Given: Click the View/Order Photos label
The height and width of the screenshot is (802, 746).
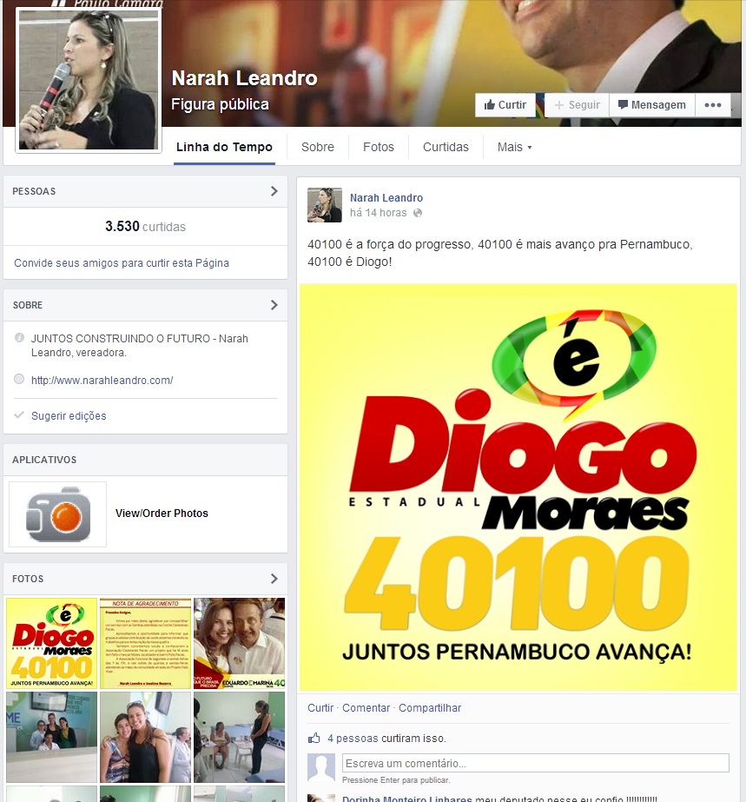Looking at the screenshot, I should pyautogui.click(x=162, y=513).
